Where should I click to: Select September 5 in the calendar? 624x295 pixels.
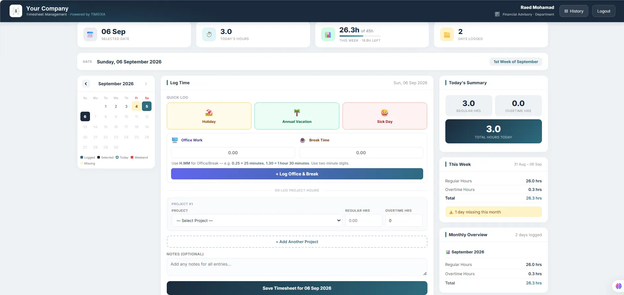pyautogui.click(x=147, y=106)
